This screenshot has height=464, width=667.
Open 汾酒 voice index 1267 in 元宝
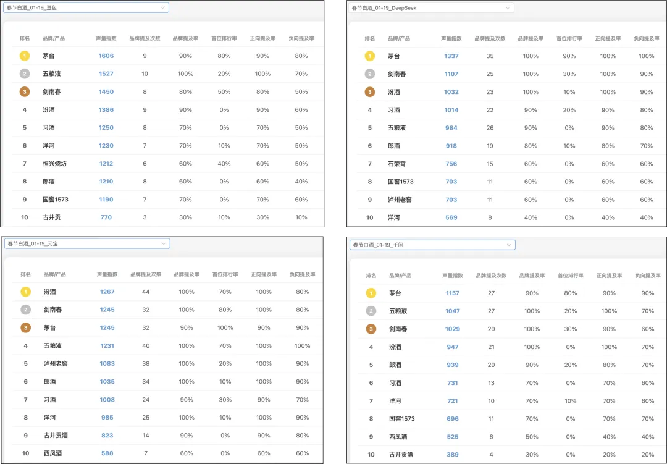coord(107,292)
